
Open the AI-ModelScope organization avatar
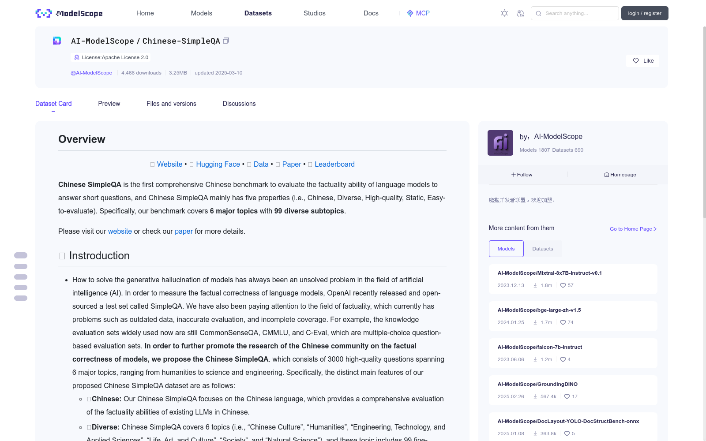[500, 143]
